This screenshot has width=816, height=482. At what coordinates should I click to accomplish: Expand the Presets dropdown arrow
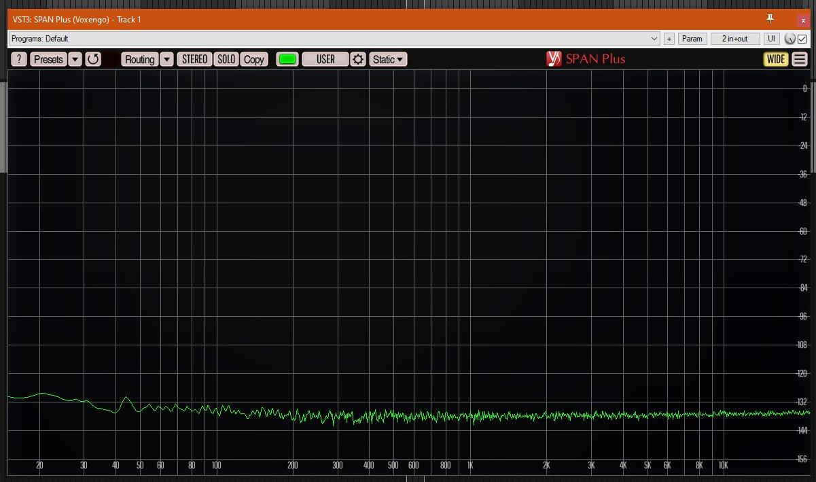(75, 59)
